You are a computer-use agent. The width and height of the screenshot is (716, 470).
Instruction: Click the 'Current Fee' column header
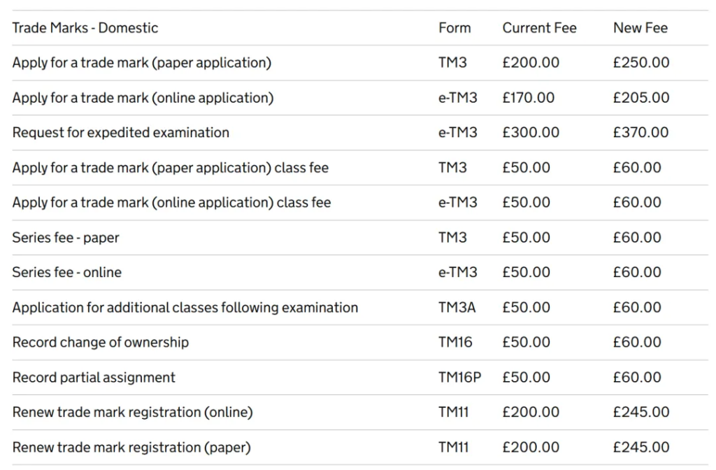click(539, 28)
